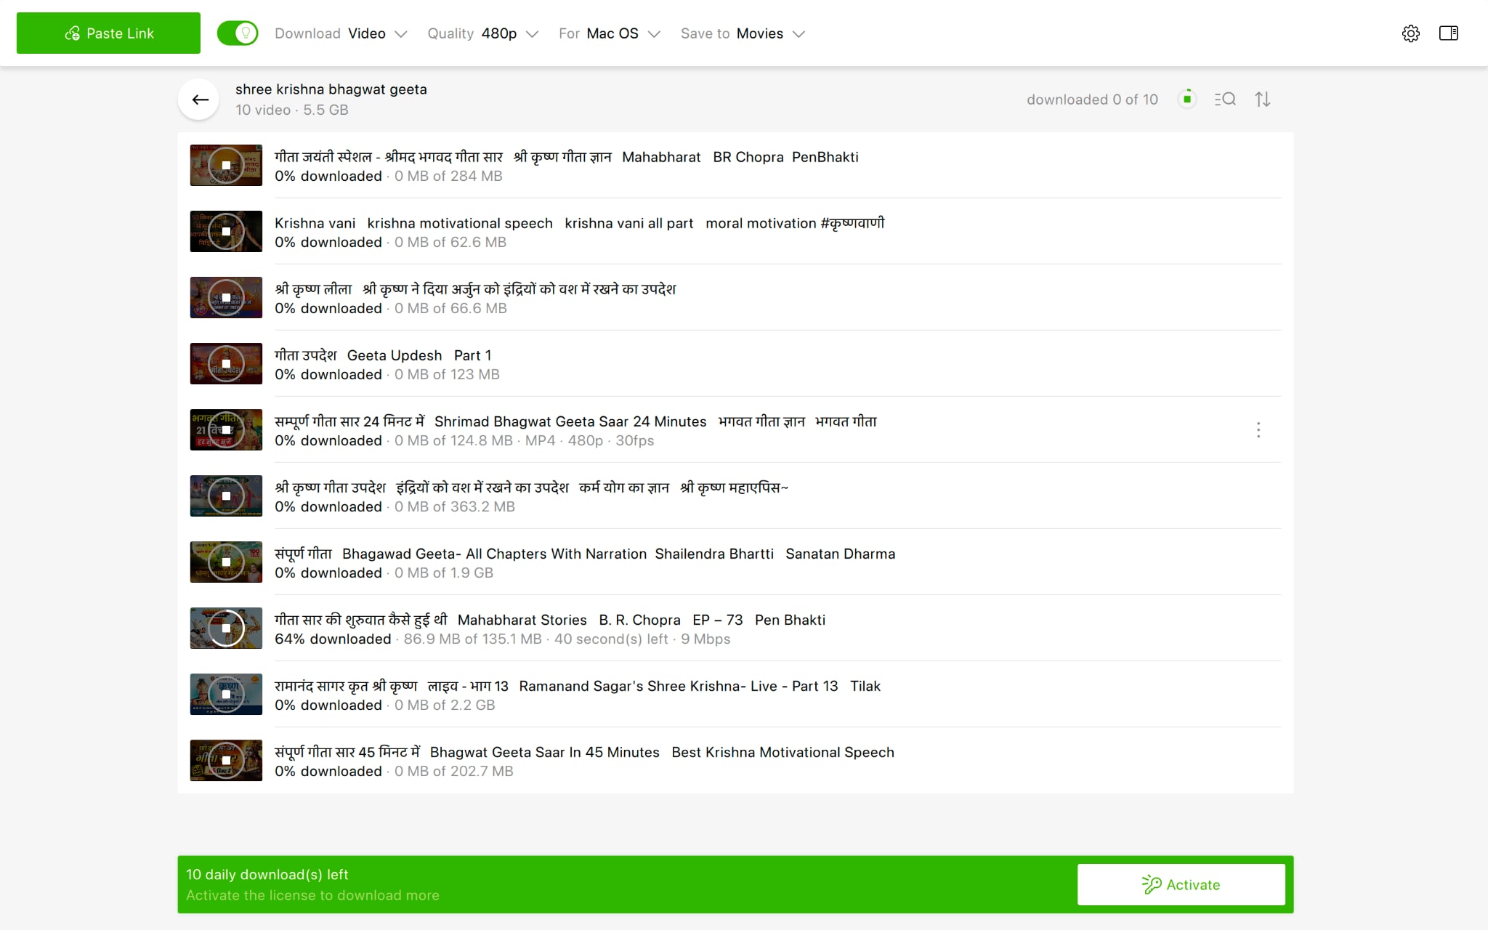
Task: Click the green Paste Link button
Action: tap(108, 33)
